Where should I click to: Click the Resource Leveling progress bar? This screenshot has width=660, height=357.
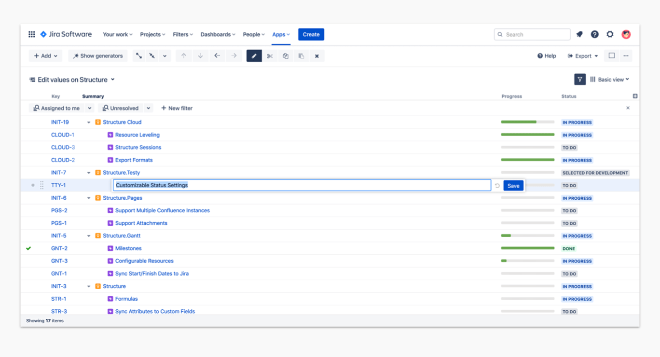tap(527, 135)
